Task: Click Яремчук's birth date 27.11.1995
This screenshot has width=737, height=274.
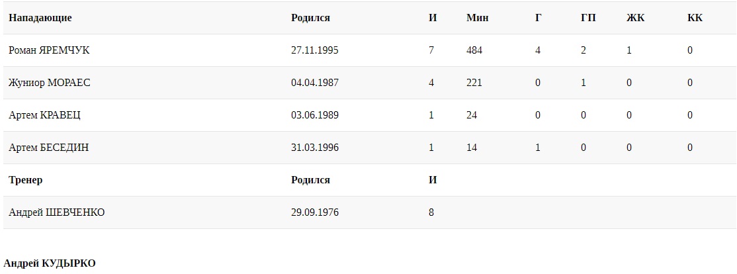Action: pyautogui.click(x=315, y=50)
